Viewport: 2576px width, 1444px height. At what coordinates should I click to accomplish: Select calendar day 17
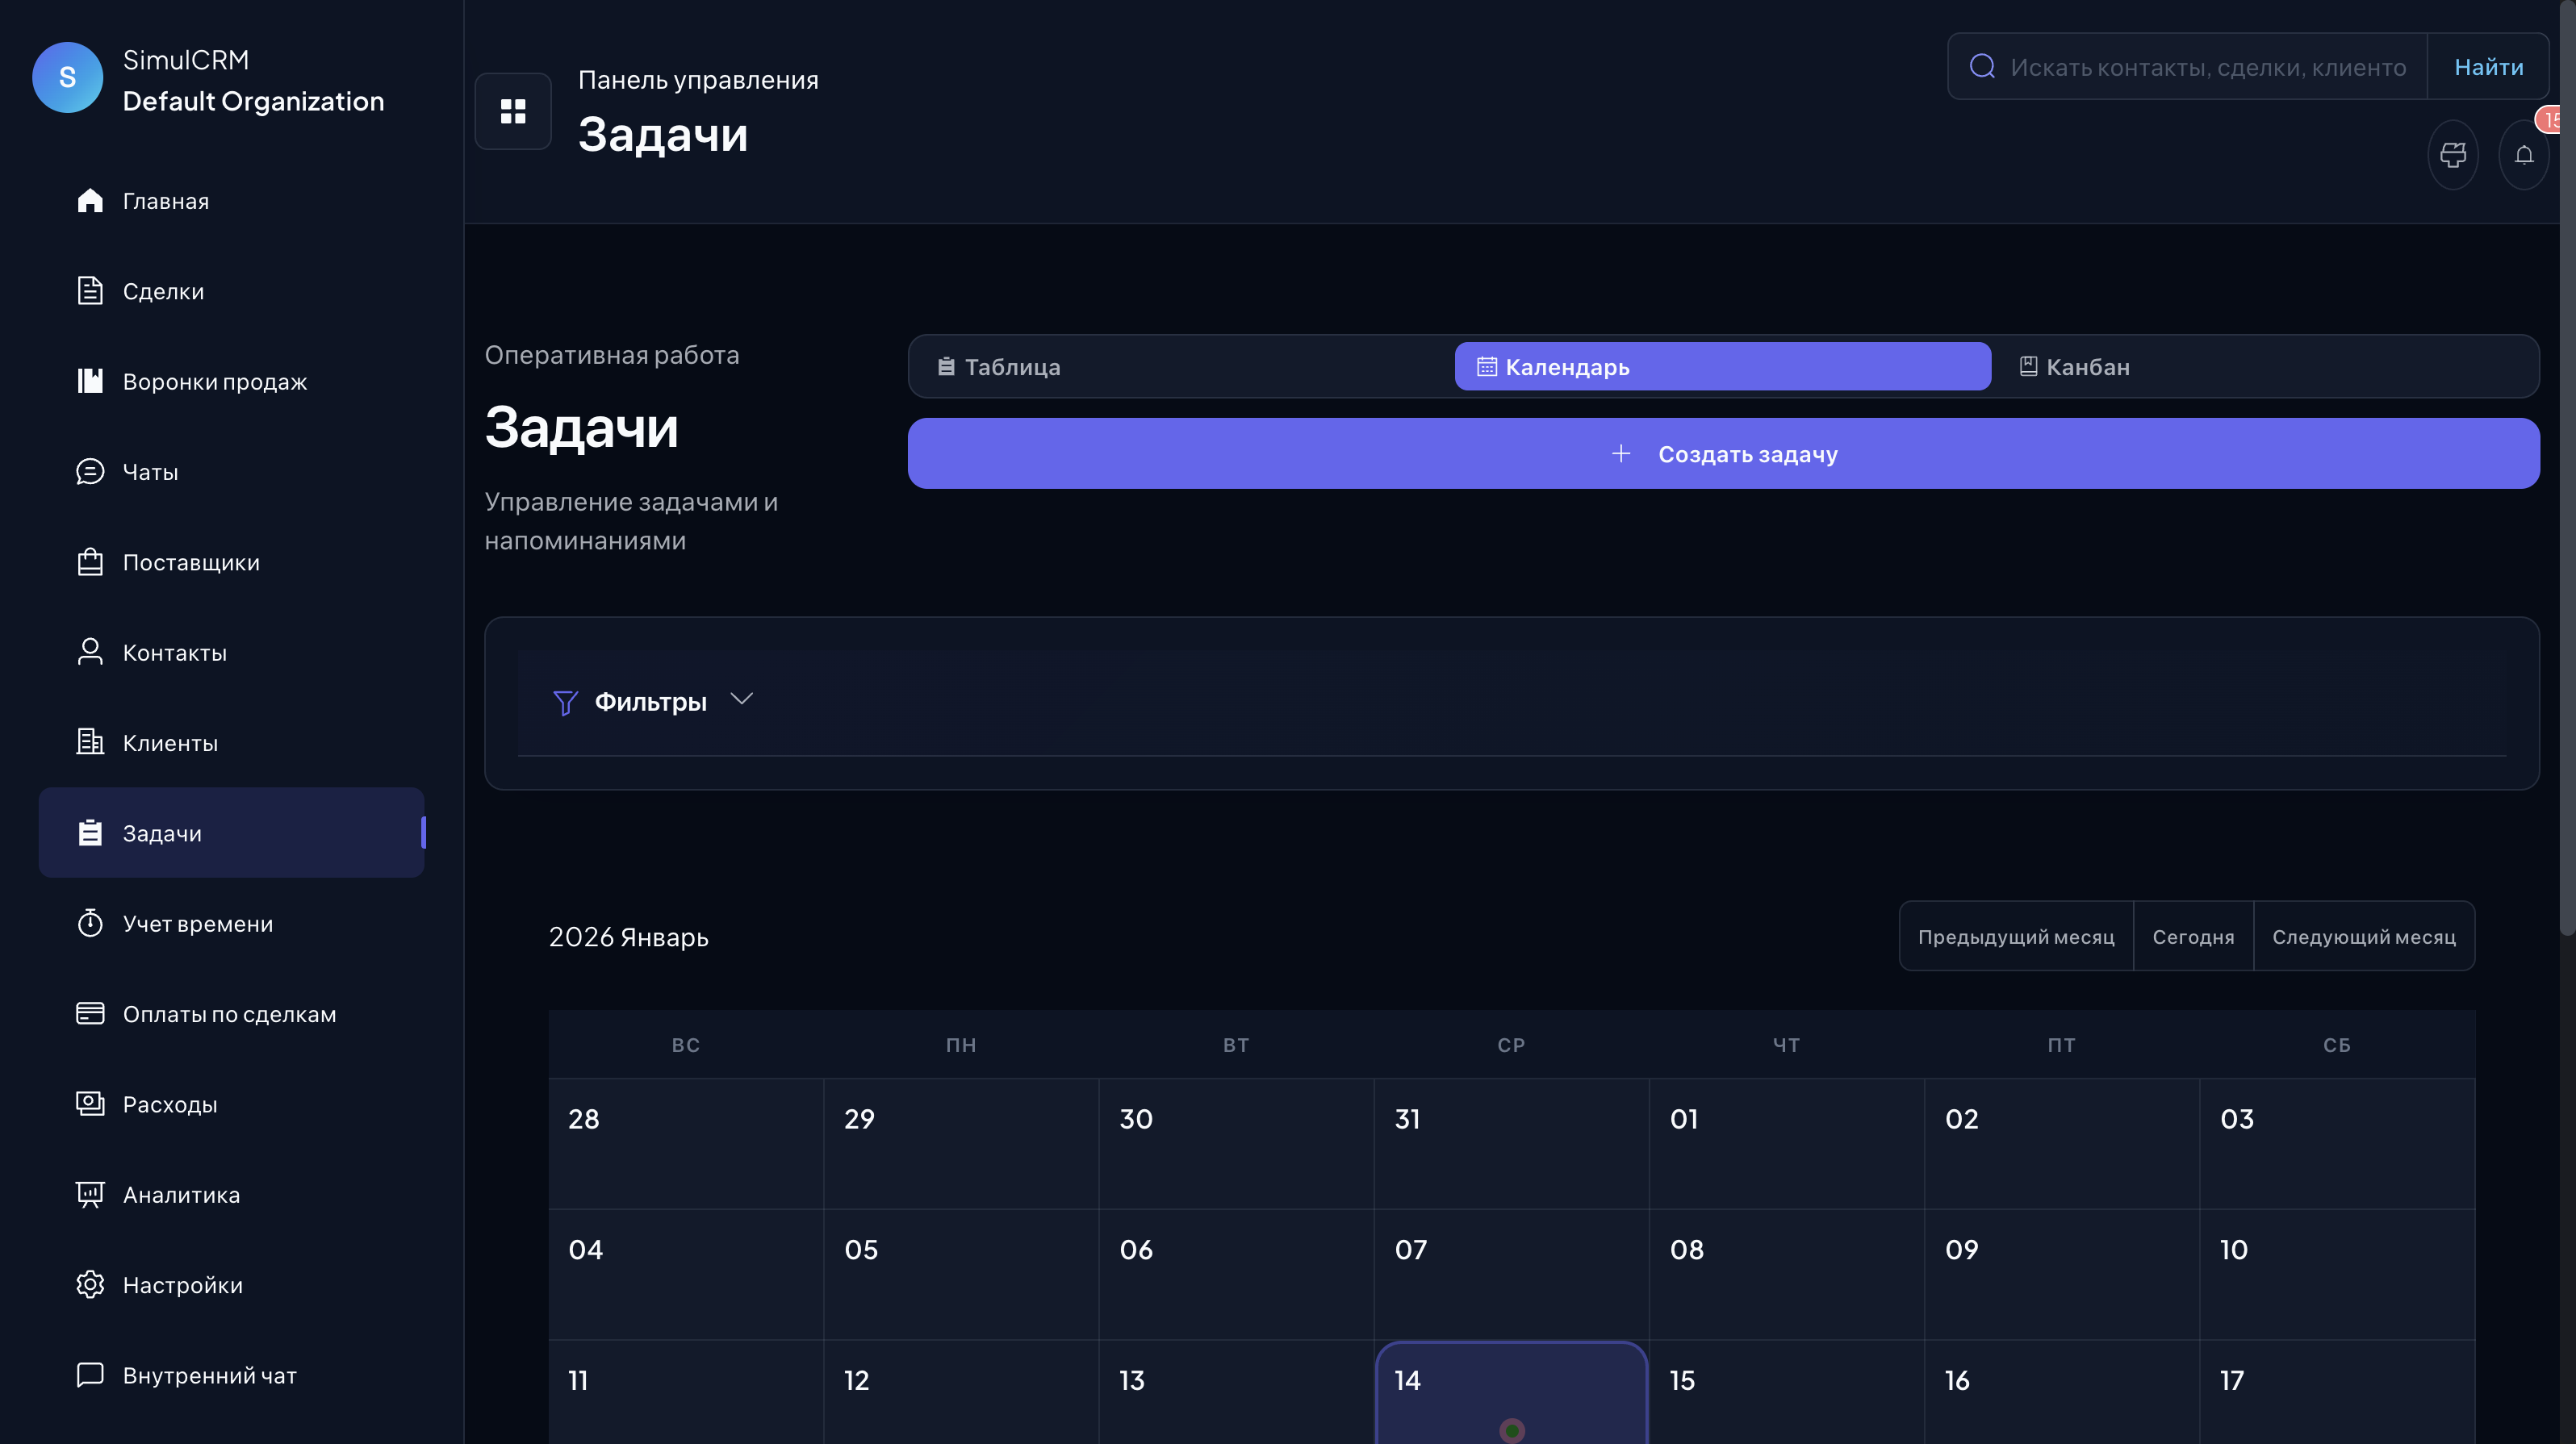(x=2337, y=1392)
